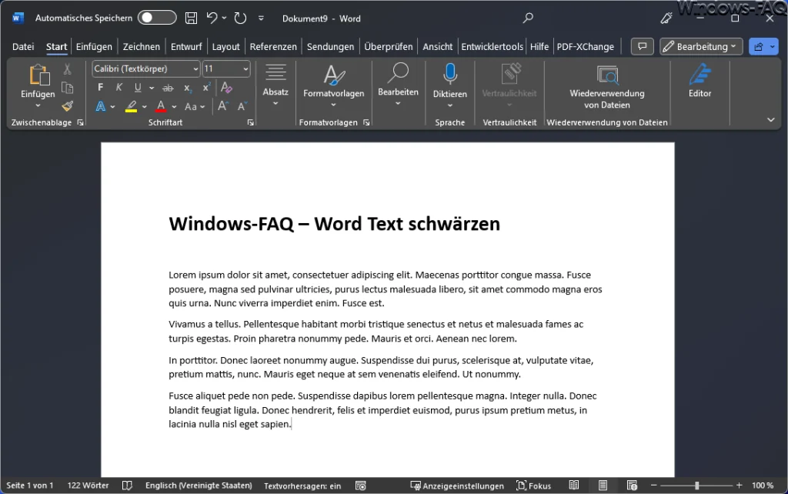Click the macro recording status icon
788x494 pixels.
tap(360, 486)
